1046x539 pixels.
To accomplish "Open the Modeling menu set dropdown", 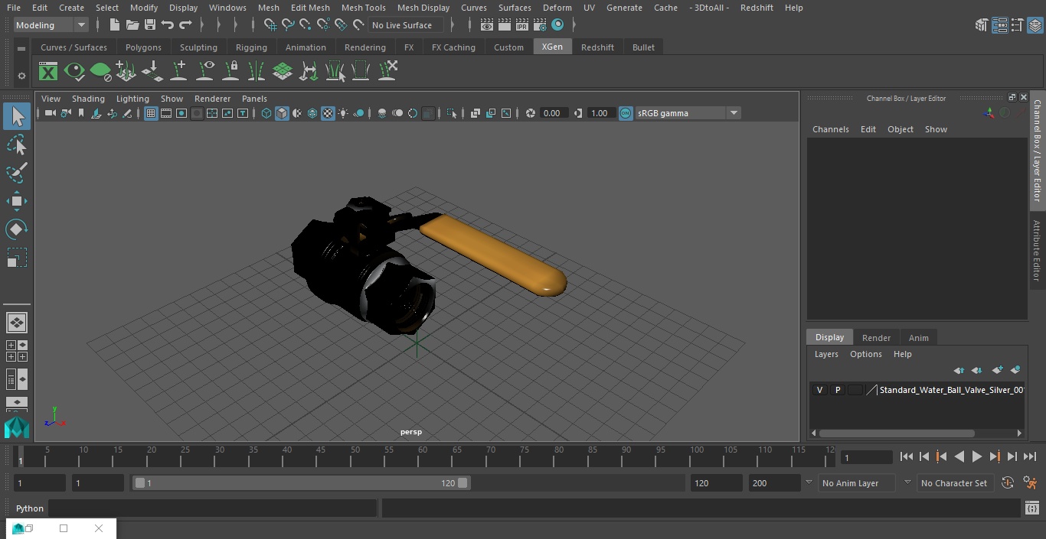I will point(51,25).
